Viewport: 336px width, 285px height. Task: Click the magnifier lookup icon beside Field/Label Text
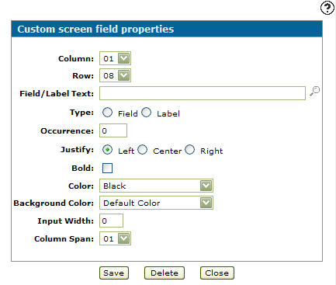pos(314,92)
